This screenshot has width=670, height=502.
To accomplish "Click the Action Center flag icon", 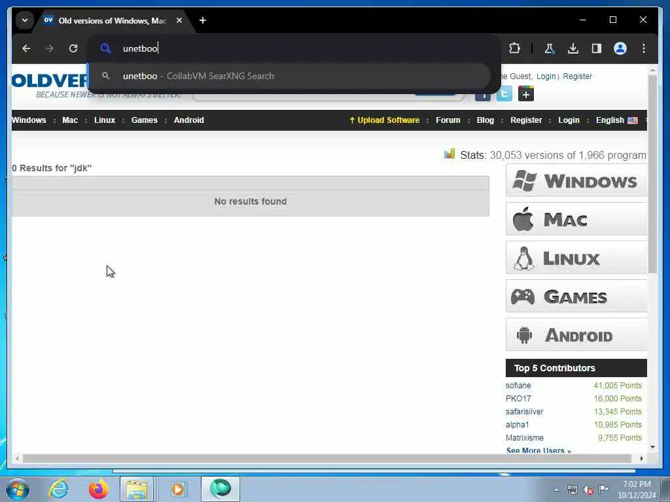I will (603, 490).
